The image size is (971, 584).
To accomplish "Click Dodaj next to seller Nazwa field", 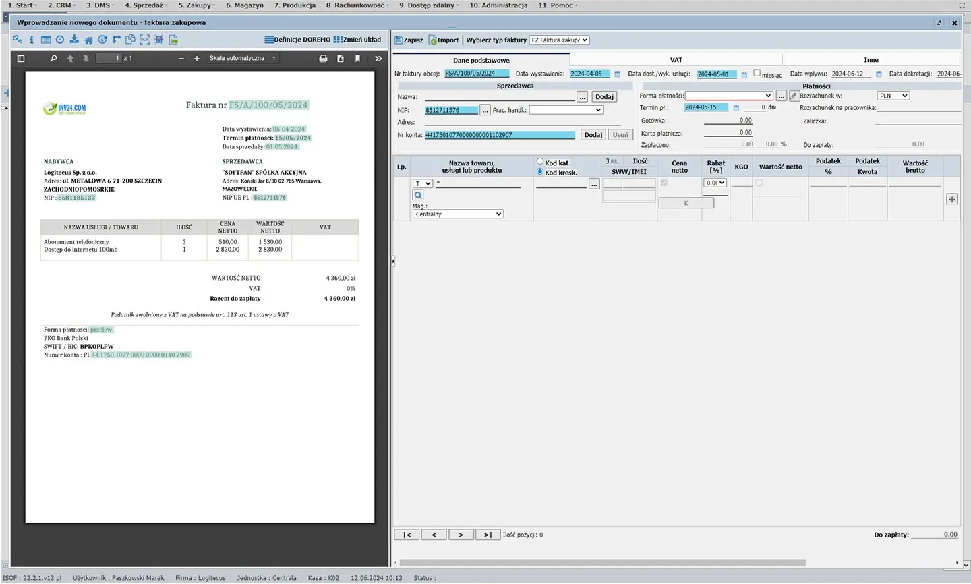I will [x=604, y=97].
